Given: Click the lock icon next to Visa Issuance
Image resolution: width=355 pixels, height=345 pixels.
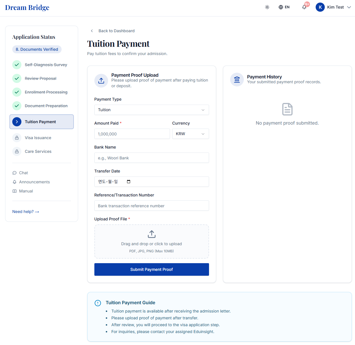Looking at the screenshot, I should 17,138.
